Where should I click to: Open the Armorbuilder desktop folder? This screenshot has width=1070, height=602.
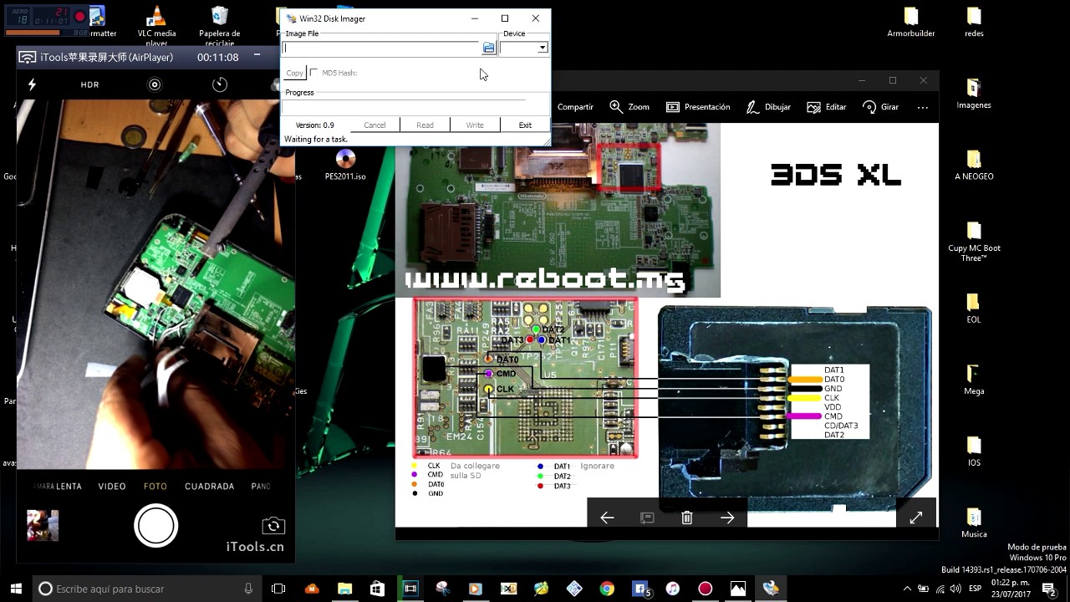(x=911, y=23)
